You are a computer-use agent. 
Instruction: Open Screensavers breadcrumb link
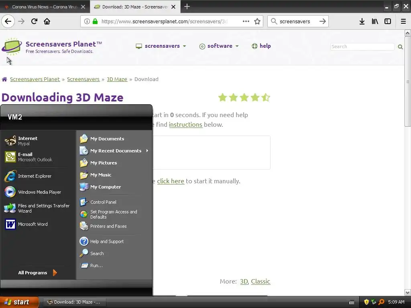[x=83, y=79]
